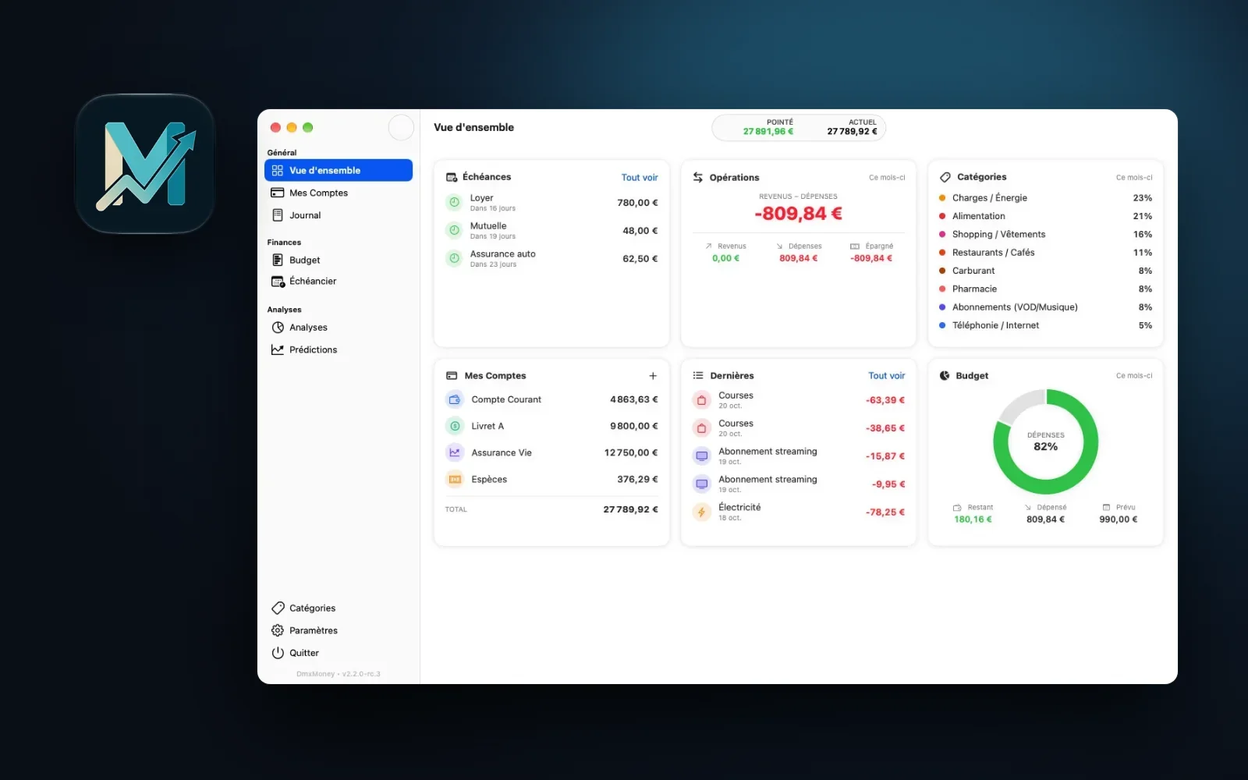
Task: Open the Journal sidebar item
Action: (339, 215)
